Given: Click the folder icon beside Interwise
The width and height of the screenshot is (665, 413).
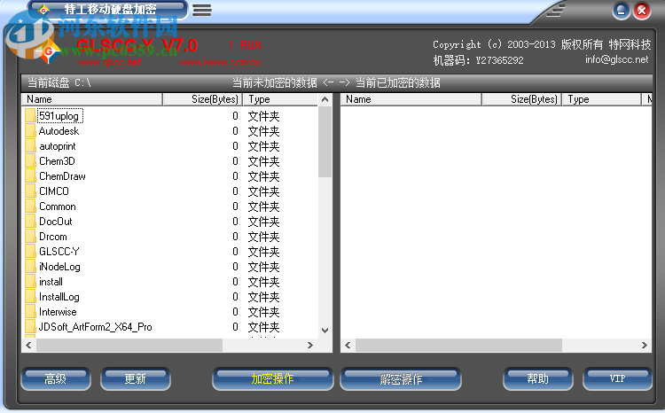Looking at the screenshot, I should point(30,311).
